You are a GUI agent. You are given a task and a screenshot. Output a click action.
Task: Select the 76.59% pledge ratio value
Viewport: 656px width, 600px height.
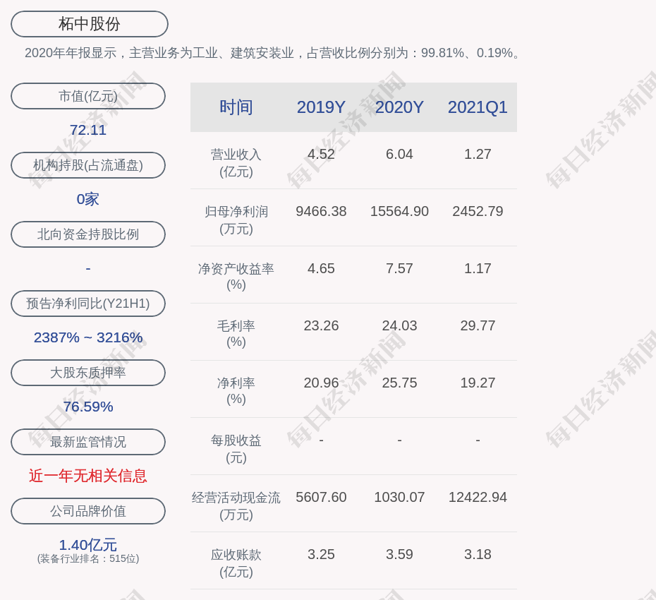[88, 407]
